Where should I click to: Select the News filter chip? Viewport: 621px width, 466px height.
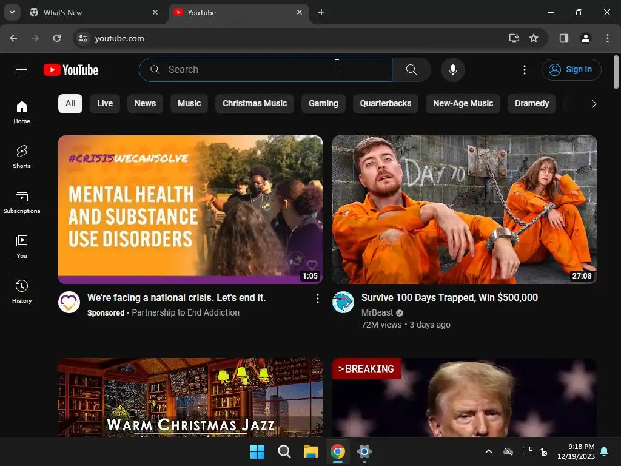(x=145, y=103)
